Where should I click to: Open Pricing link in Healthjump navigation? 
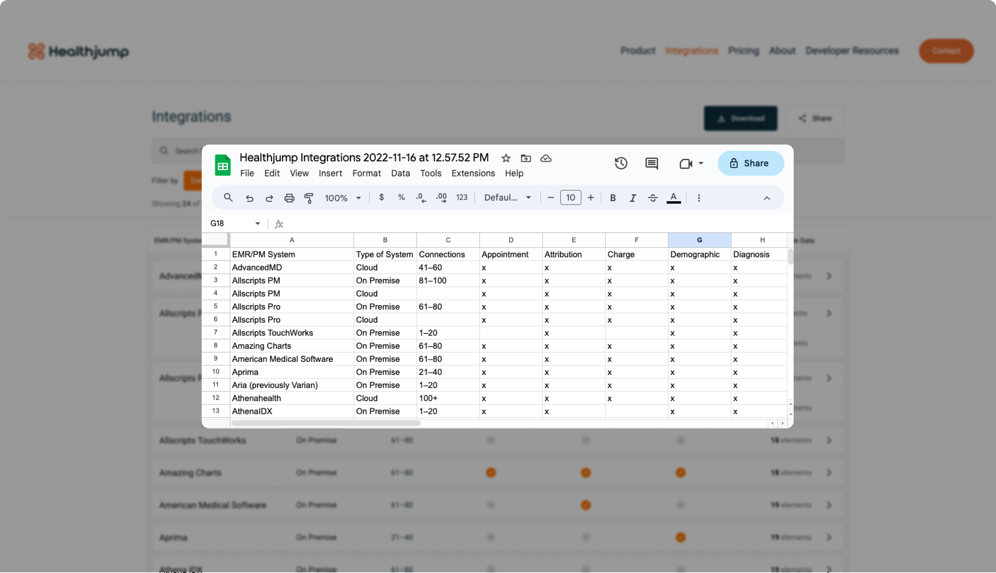coord(743,51)
